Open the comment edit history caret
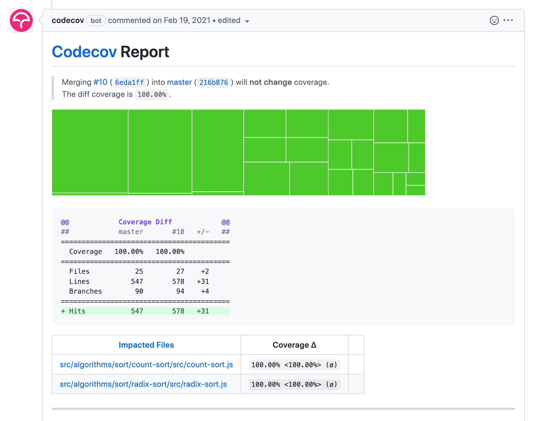 coord(247,21)
